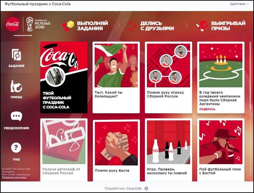Viewport: 254px width, 193px height.
Task: Open the FAQ question mark icon
Action: coord(16,148)
